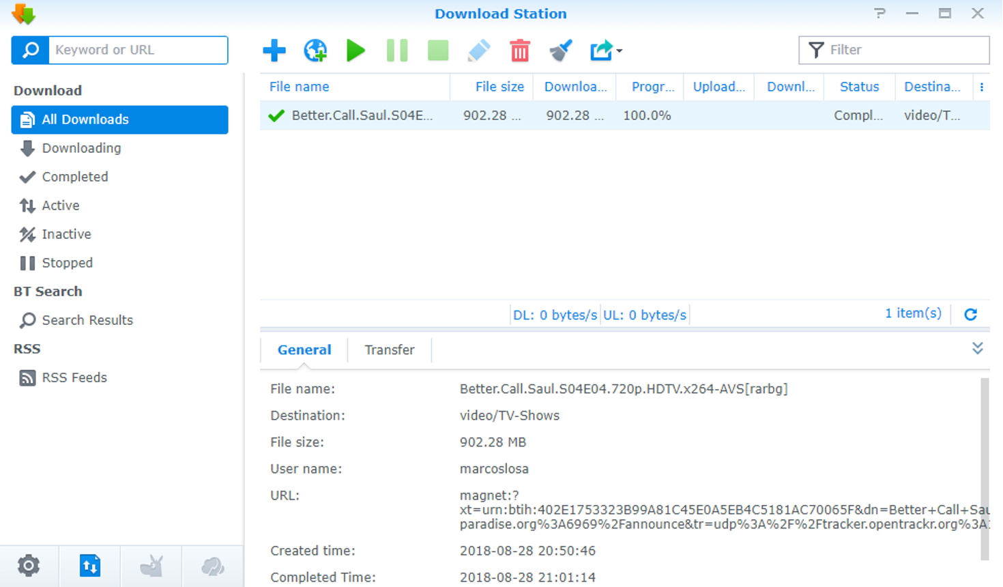Screen dimensions: 1003x587
Task: Focus the Keyword or URL search box
Action: pyautogui.click(x=139, y=50)
